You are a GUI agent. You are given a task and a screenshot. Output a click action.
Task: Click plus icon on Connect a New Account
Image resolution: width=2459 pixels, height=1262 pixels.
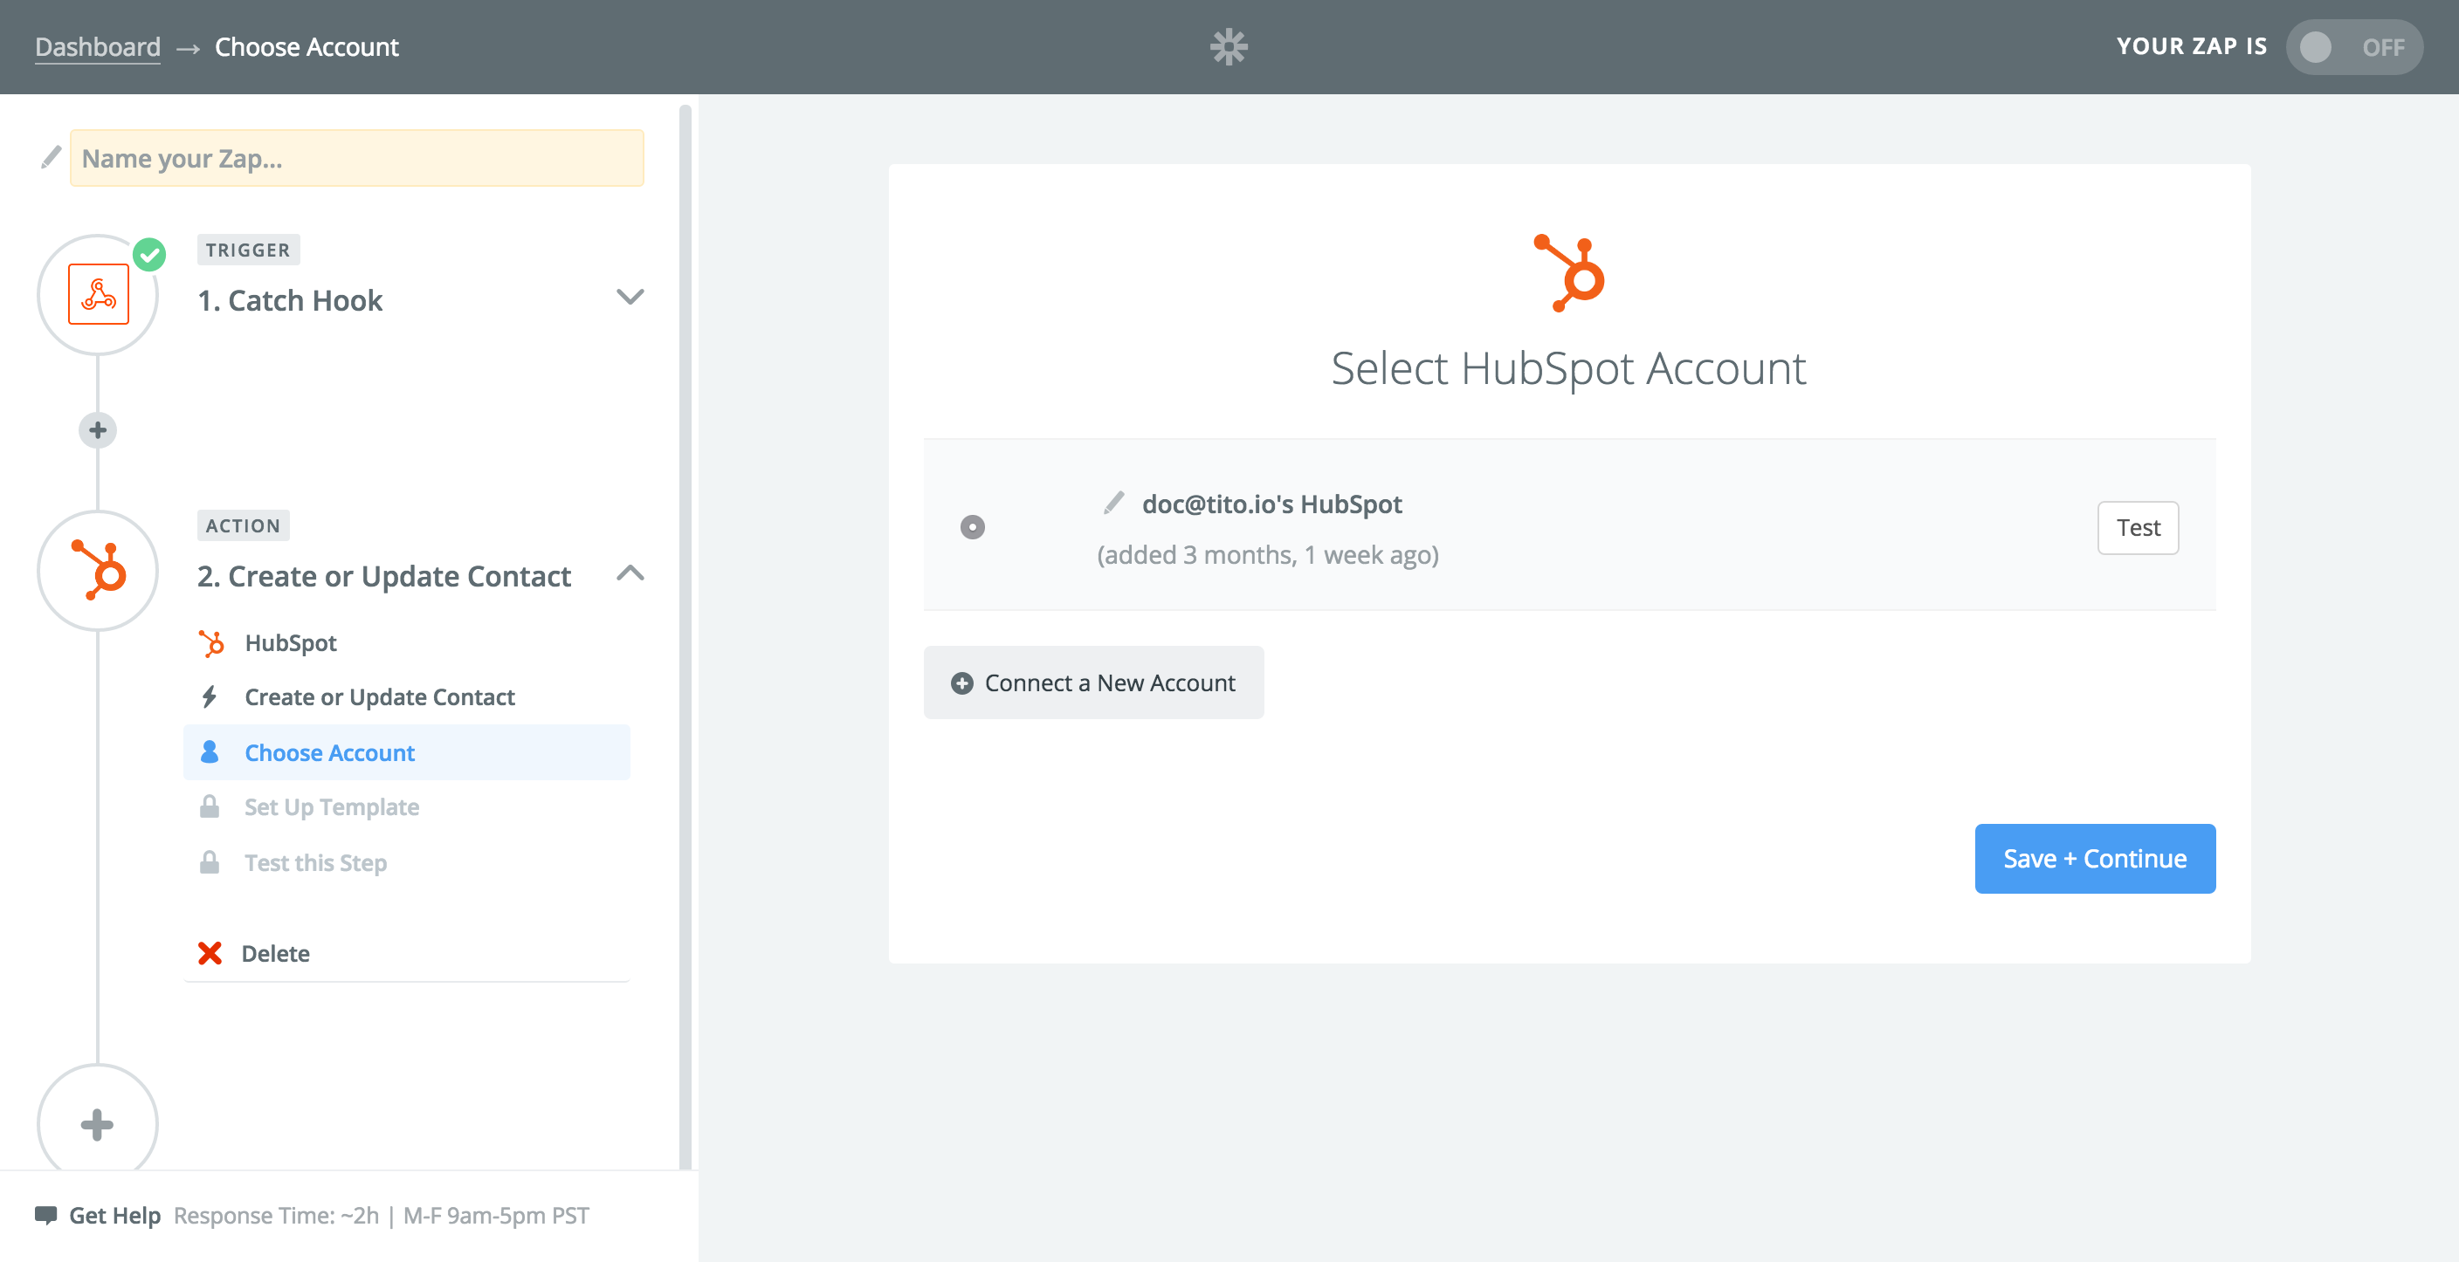point(962,683)
